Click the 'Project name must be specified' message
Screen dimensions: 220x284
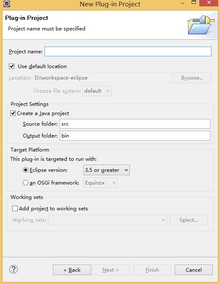[47, 29]
